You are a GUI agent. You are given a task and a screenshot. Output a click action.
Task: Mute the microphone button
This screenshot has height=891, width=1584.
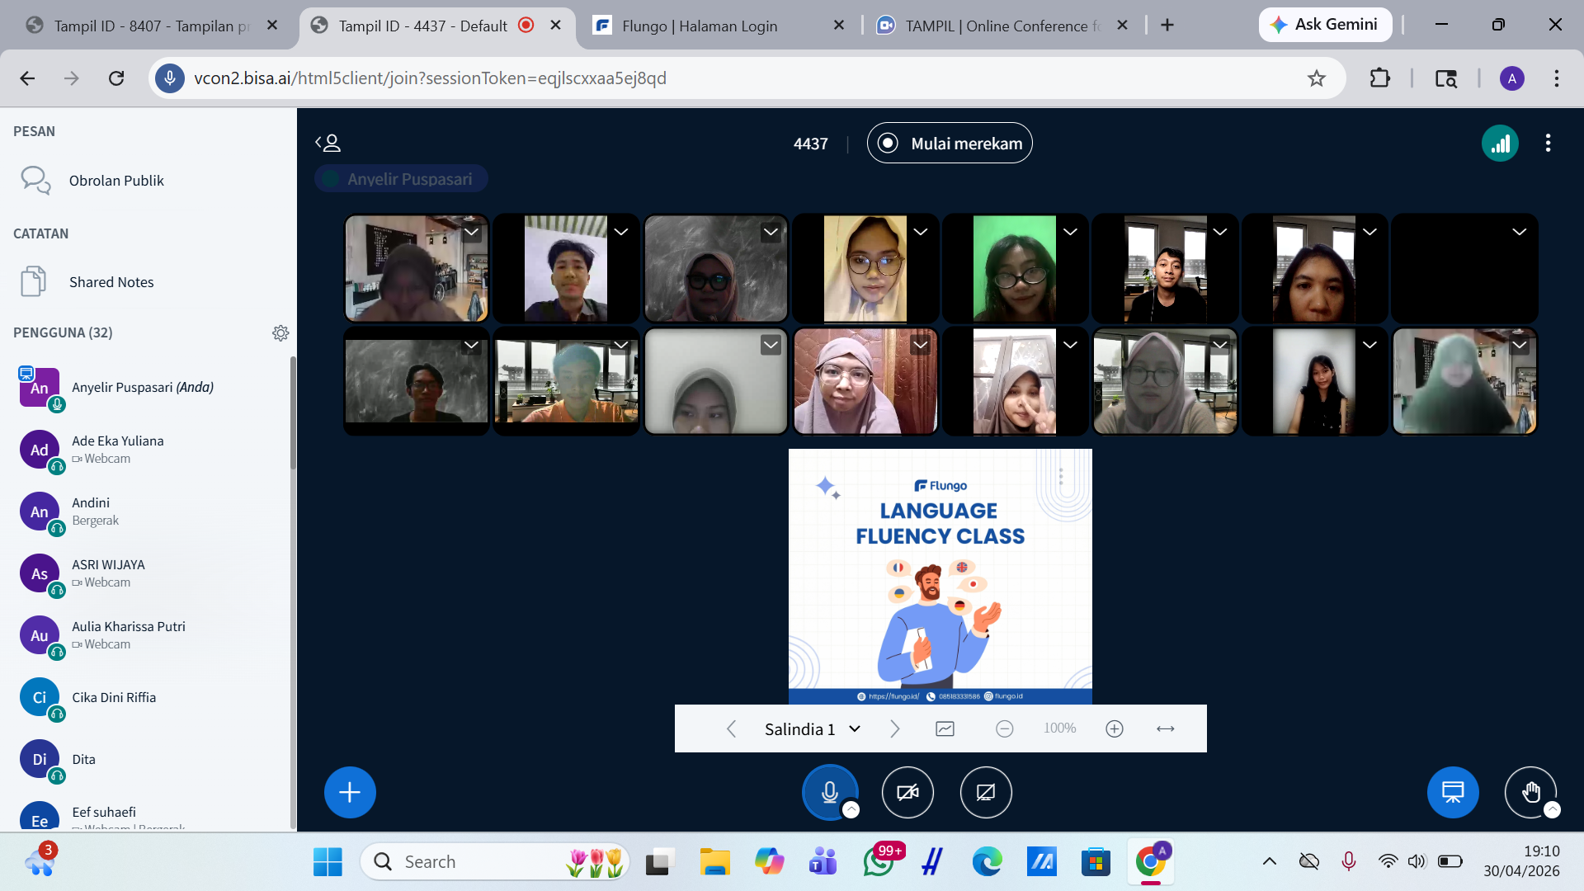pos(830,793)
